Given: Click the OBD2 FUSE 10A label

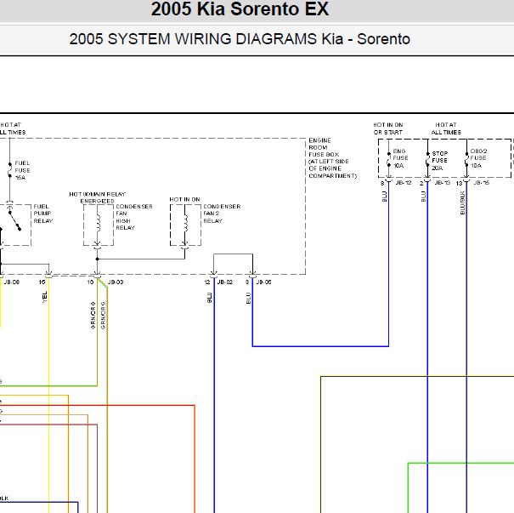Looking at the screenshot, I should [478, 158].
